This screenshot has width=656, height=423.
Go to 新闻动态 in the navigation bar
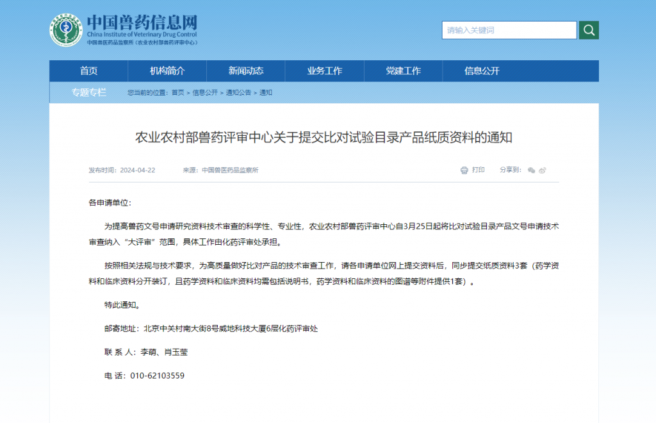[x=246, y=71]
